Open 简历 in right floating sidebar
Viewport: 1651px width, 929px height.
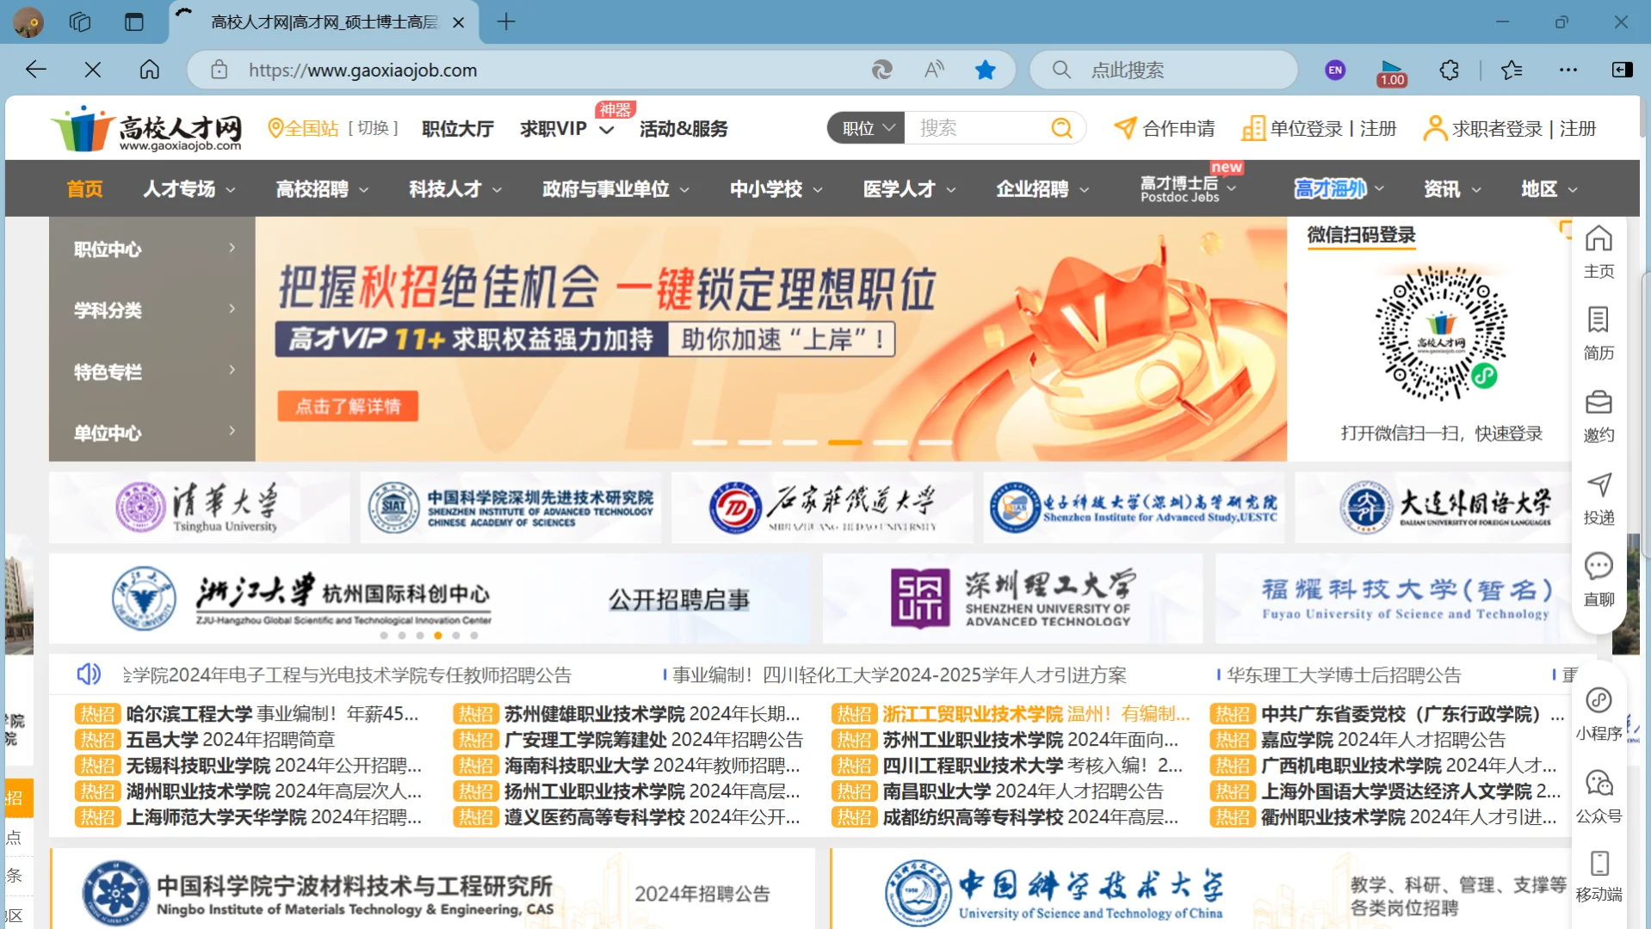coord(1598,334)
